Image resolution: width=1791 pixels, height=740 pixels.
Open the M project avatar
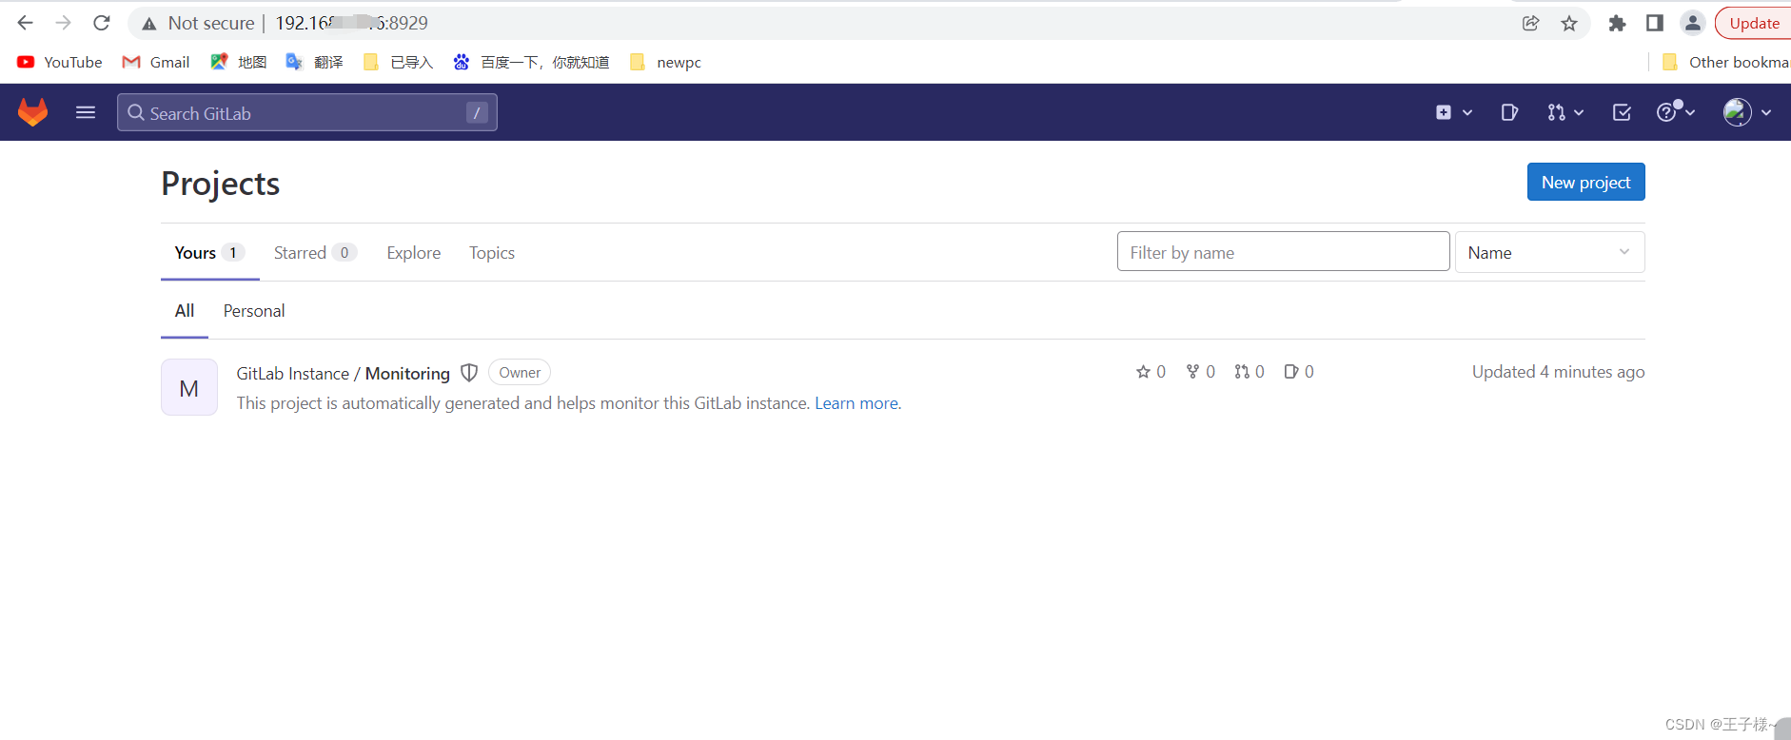tap(189, 387)
